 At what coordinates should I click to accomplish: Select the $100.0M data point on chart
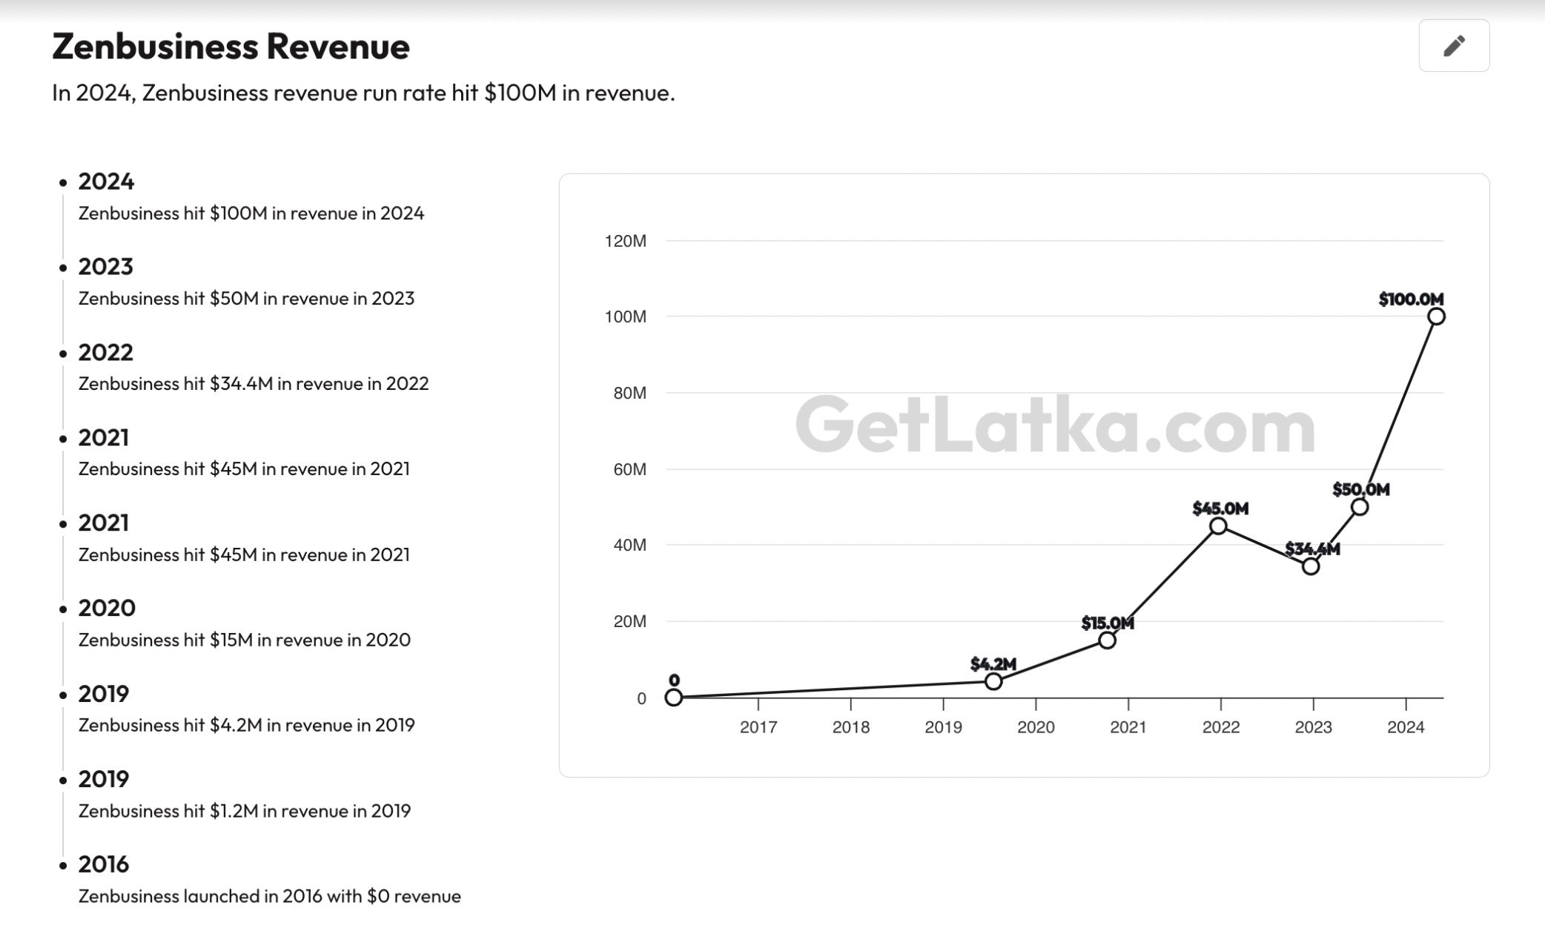[1436, 317]
